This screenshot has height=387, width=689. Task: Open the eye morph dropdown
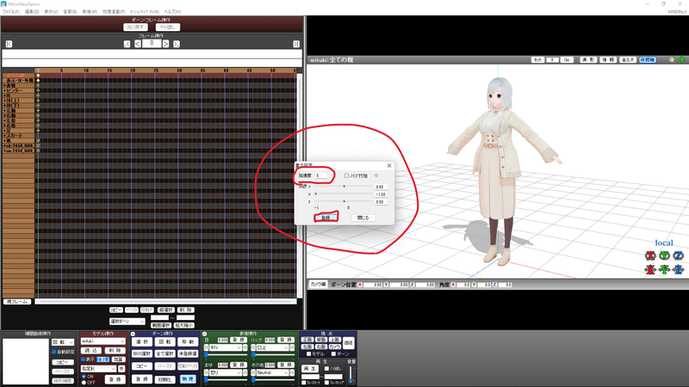[x=225, y=347]
